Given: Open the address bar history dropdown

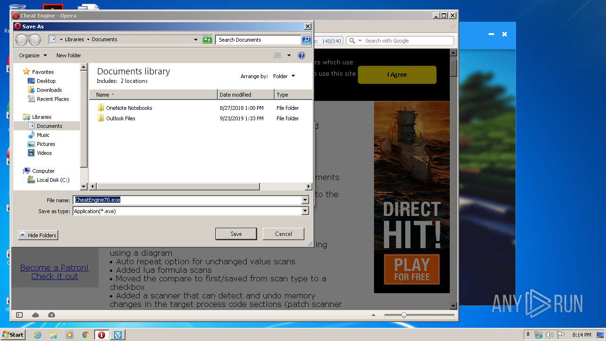Looking at the screenshot, I should click(196, 40).
